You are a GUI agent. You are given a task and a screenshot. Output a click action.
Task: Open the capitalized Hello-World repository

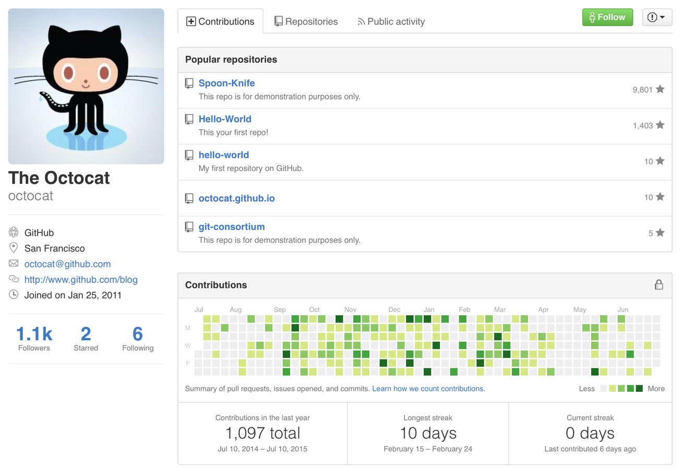(x=225, y=119)
